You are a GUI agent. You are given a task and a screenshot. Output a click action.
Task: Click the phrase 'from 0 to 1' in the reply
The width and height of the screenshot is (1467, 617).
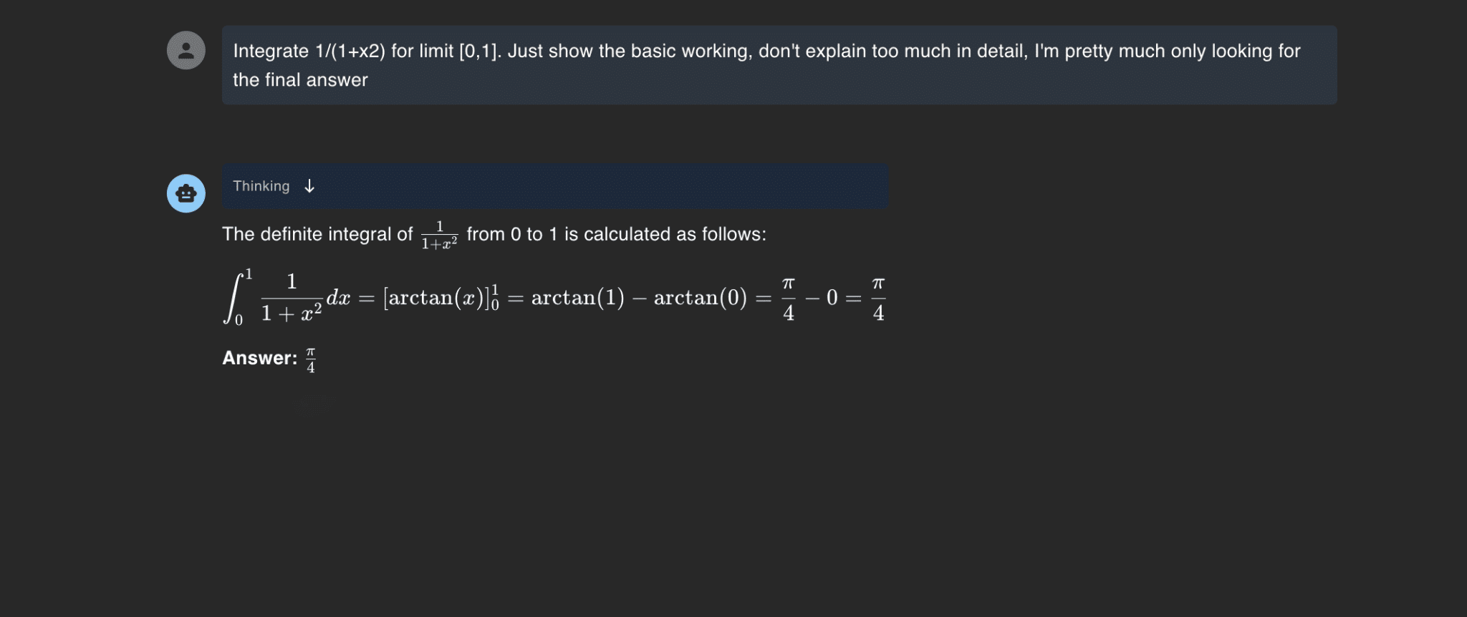511,234
